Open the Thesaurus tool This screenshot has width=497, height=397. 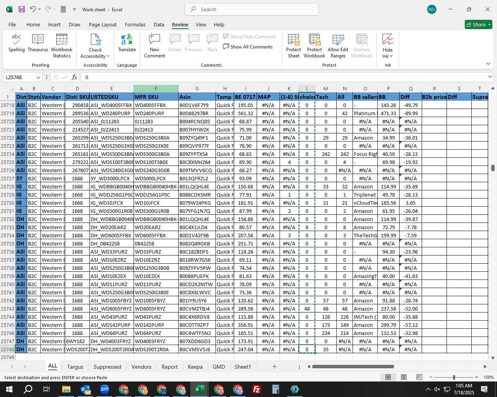(x=38, y=43)
